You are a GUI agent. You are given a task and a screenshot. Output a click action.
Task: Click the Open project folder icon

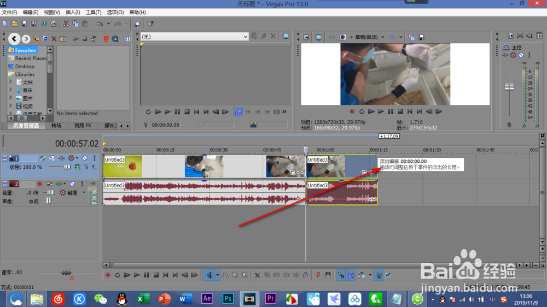click(x=15, y=23)
